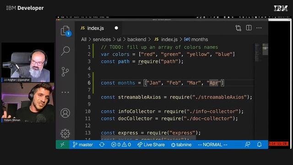Open the Explorer files icon in activity bar
The image size is (293, 165).
click(x=65, y=31)
